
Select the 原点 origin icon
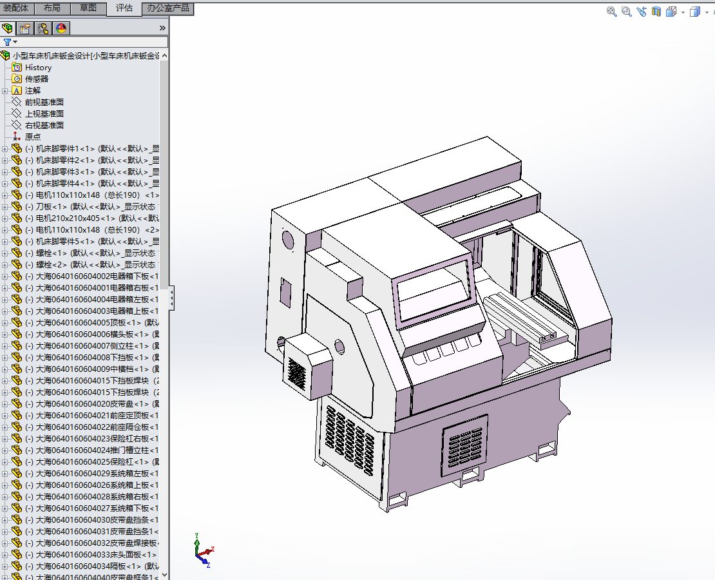(17, 137)
